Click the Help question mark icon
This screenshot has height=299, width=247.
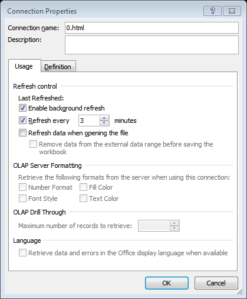(x=212, y=11)
